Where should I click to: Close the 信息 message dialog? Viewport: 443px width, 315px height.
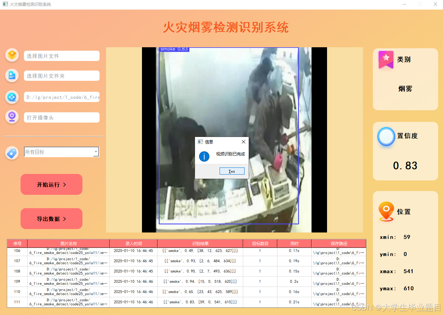243,141
